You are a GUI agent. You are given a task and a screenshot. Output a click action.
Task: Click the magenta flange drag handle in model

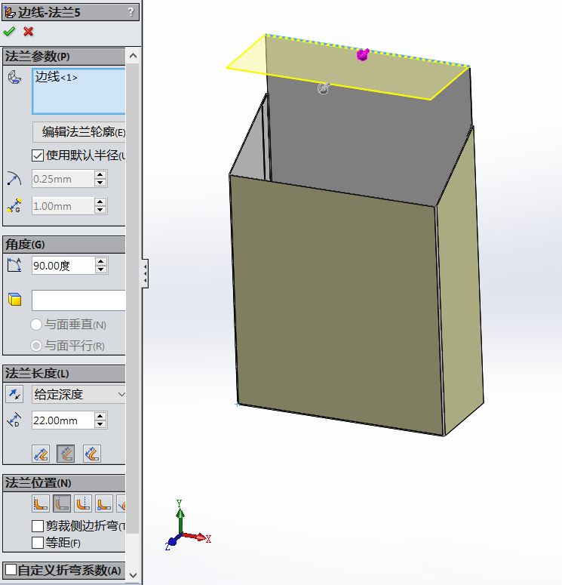point(363,54)
